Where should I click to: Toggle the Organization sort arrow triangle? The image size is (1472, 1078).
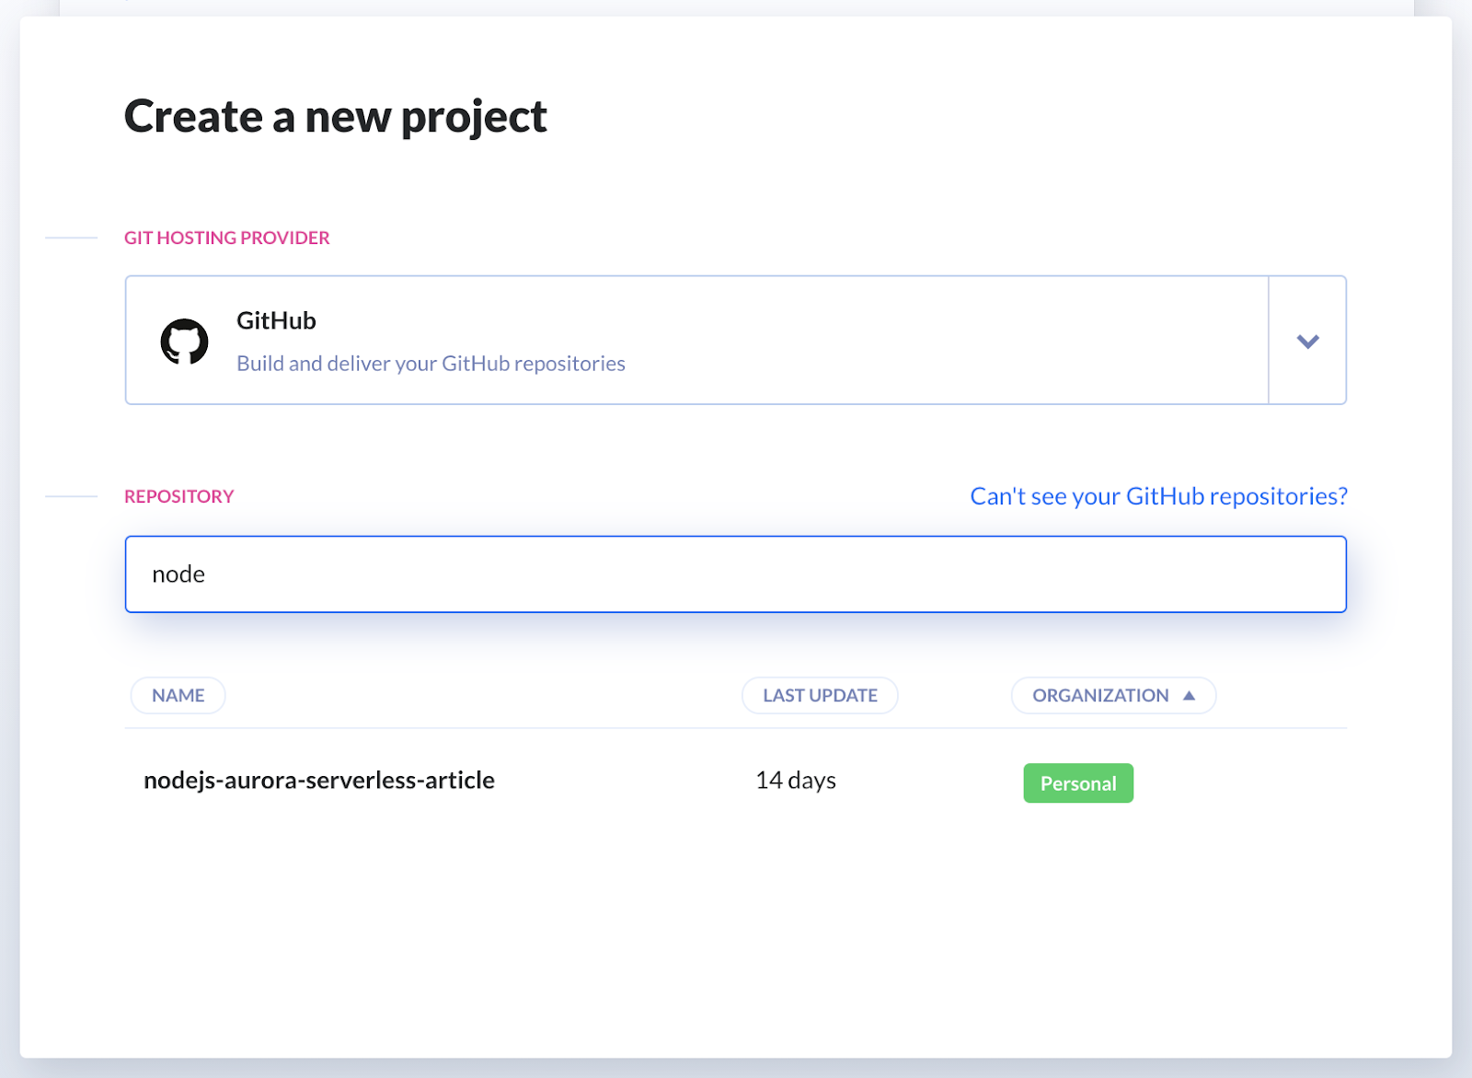1189,695
